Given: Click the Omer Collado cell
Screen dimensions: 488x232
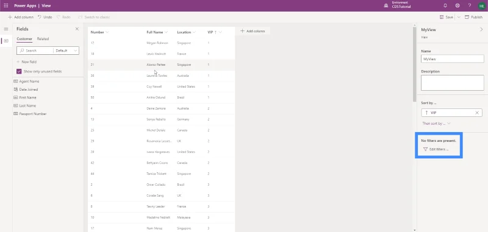Looking at the screenshot, I should (x=156, y=185).
